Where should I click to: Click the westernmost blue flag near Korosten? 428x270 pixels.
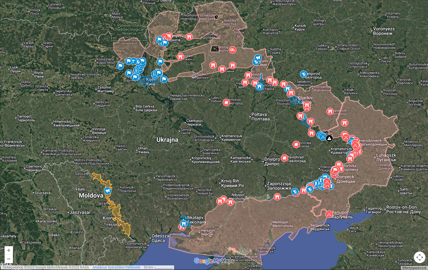pyautogui.click(x=120, y=66)
